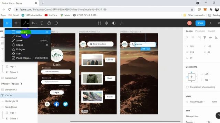Switch to the Inspect tab
This screenshot has width=220, height=123.
pyautogui.click(x=211, y=31)
